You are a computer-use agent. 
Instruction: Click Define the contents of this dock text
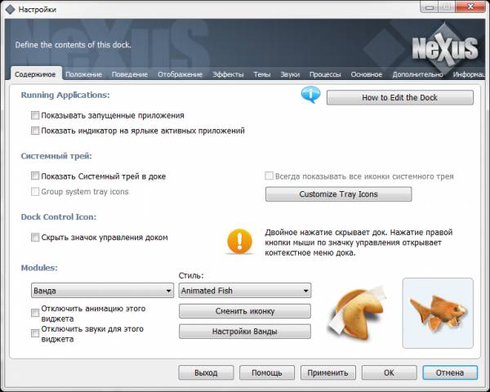[73, 45]
